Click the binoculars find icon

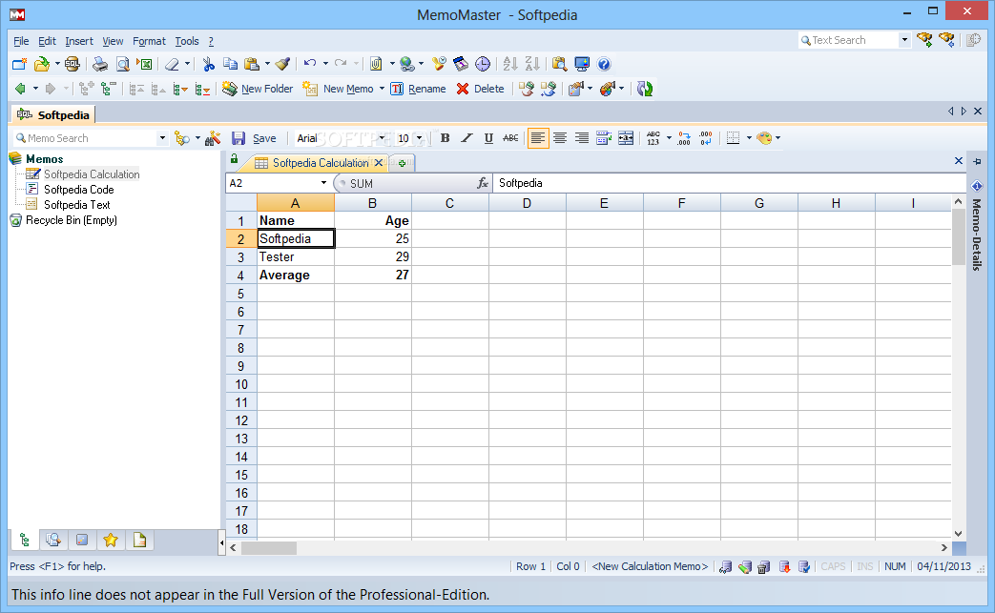pyautogui.click(x=213, y=138)
